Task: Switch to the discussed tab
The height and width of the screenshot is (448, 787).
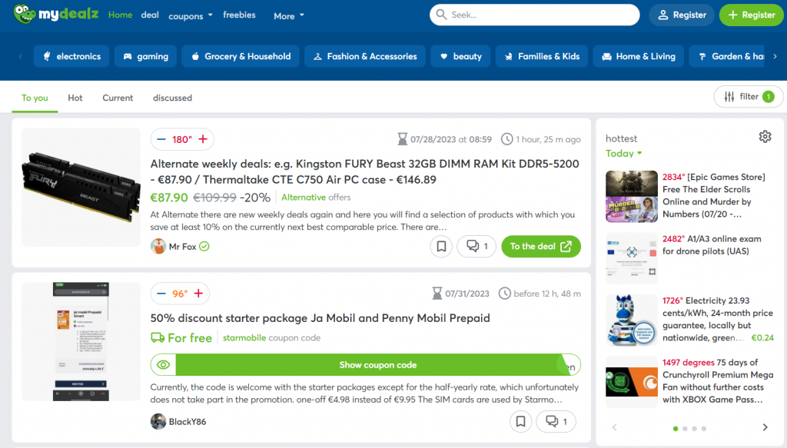Action: click(173, 98)
